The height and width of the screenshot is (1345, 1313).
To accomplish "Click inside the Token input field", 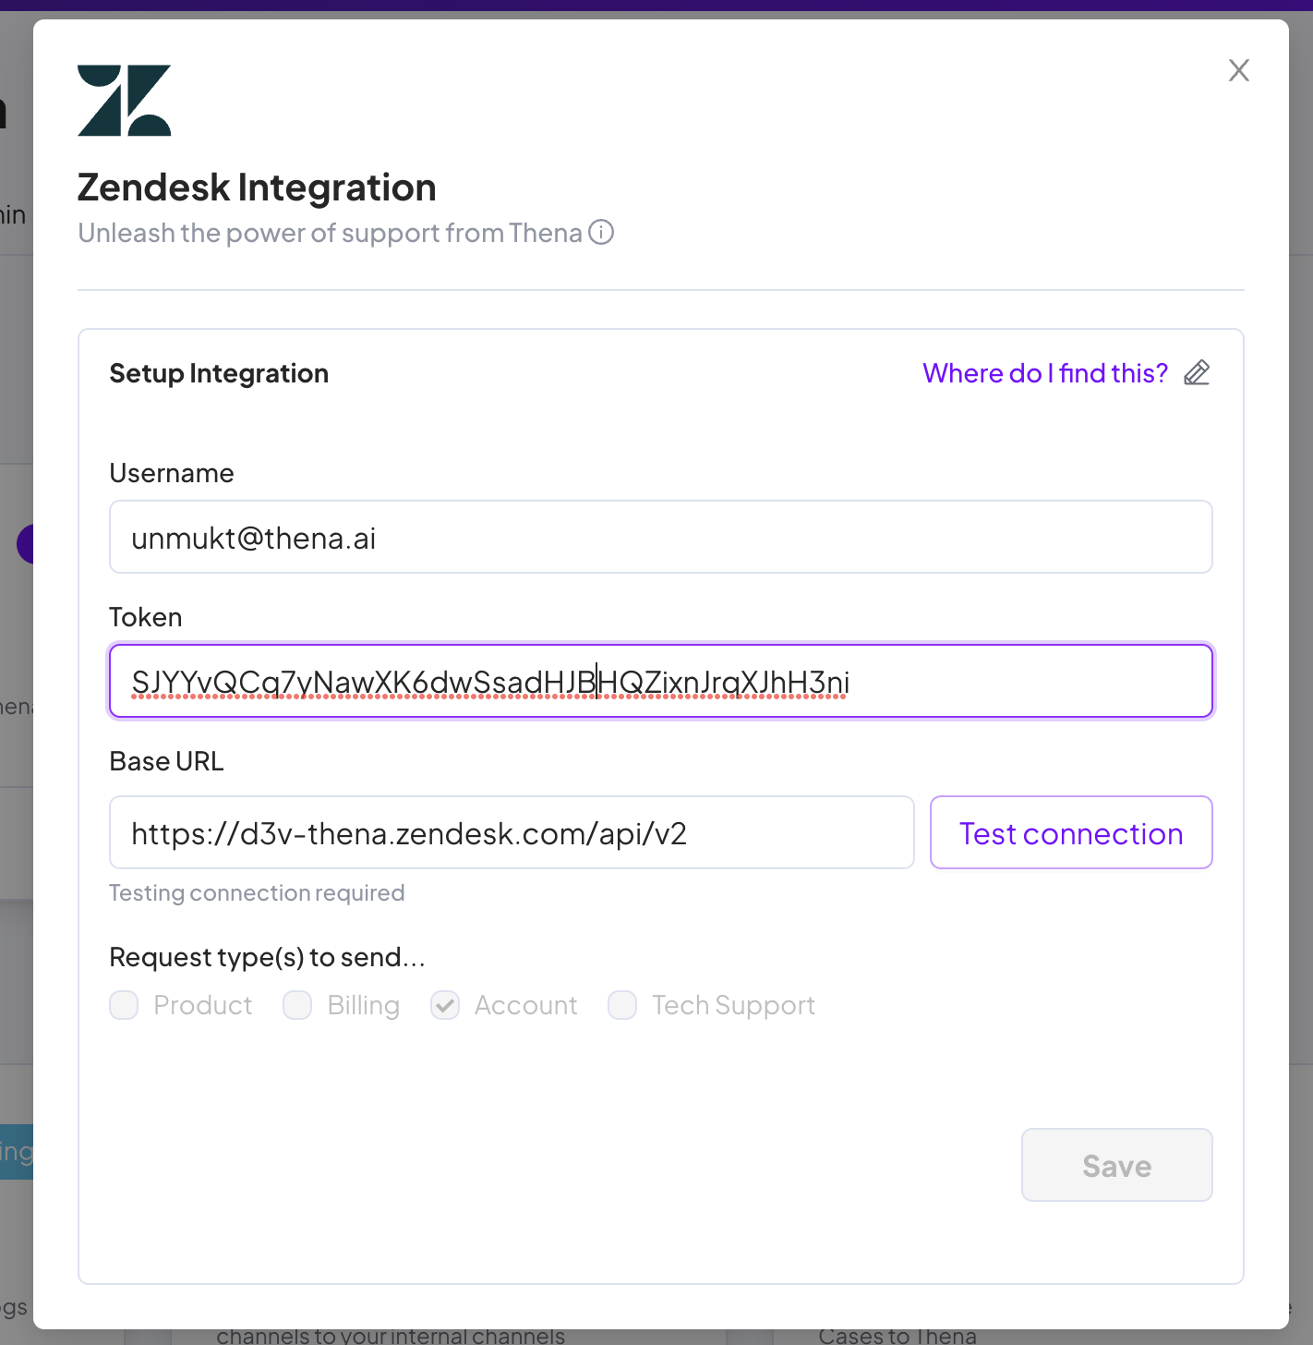I will point(661,681).
